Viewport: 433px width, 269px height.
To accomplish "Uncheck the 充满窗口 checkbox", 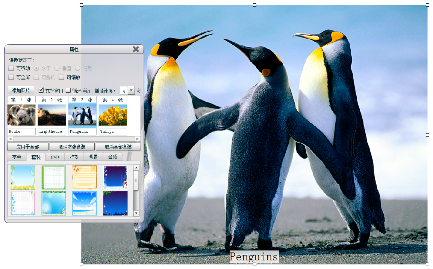I will point(41,90).
